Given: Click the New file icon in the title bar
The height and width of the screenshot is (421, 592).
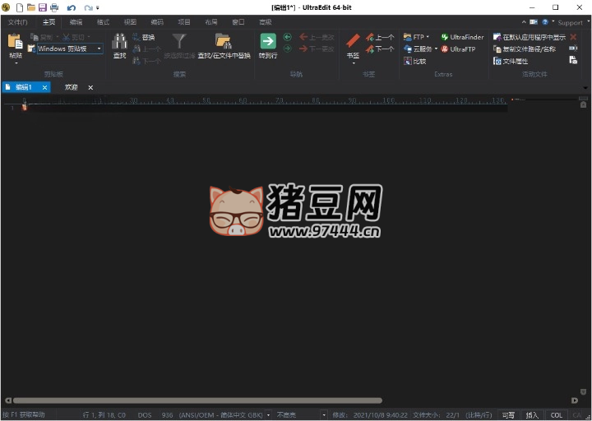Looking at the screenshot, I should click(19, 7).
